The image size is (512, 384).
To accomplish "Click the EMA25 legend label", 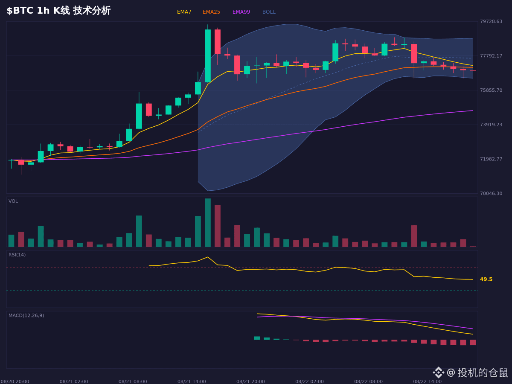I will coord(212,12).
